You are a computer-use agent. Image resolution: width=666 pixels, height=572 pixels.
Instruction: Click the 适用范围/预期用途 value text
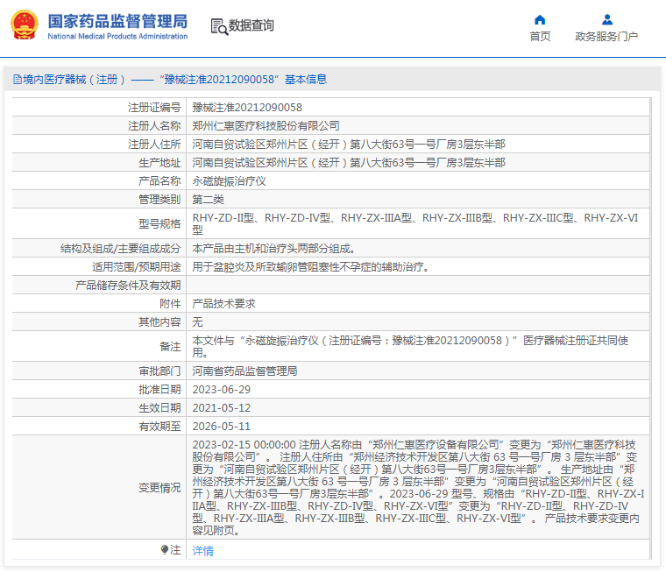tap(310, 267)
